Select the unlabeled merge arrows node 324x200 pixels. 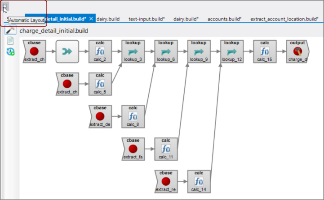click(x=67, y=51)
